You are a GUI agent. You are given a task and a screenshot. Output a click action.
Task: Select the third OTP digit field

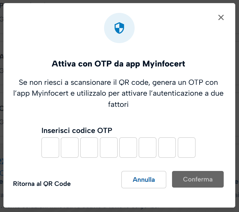[89, 148]
